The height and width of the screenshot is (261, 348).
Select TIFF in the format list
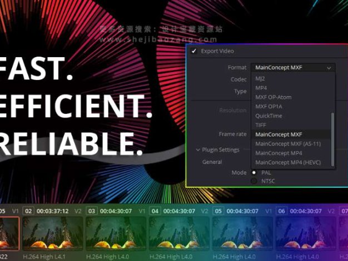click(261, 125)
